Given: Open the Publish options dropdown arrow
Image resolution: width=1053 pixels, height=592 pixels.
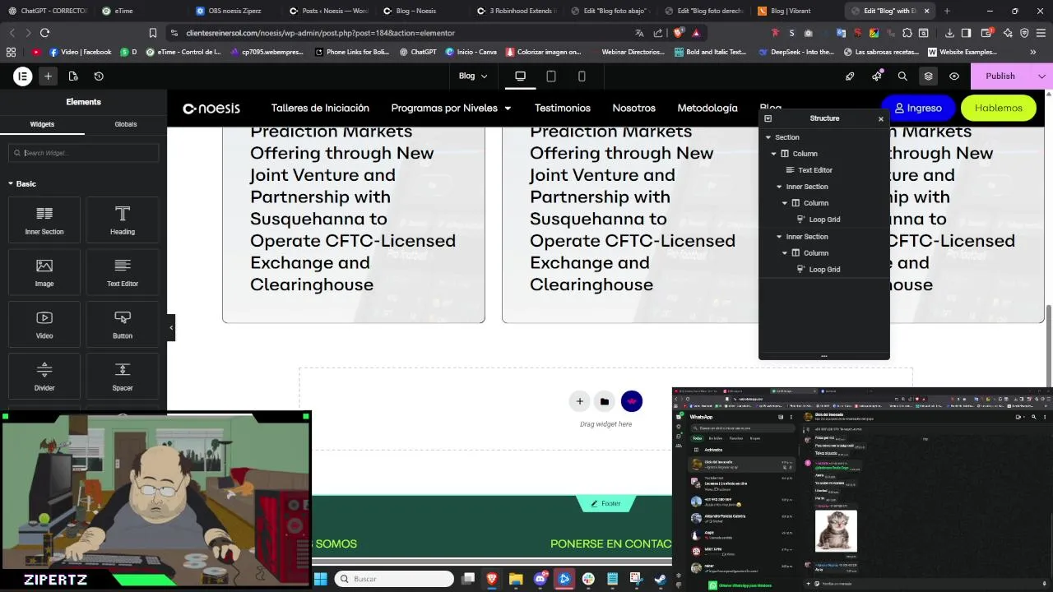Looking at the screenshot, I should (x=1041, y=76).
